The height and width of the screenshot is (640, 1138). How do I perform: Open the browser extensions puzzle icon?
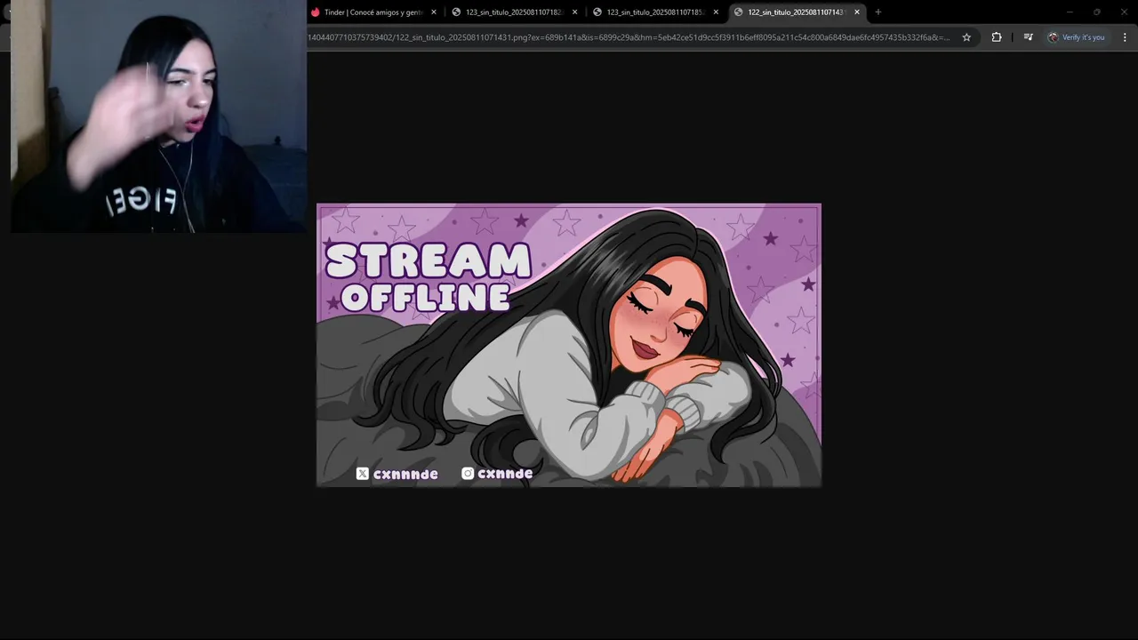(x=997, y=37)
